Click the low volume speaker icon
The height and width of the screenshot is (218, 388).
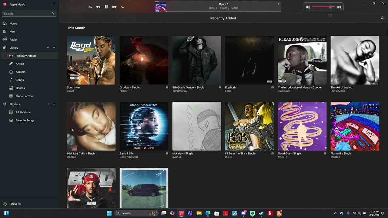click(x=308, y=7)
